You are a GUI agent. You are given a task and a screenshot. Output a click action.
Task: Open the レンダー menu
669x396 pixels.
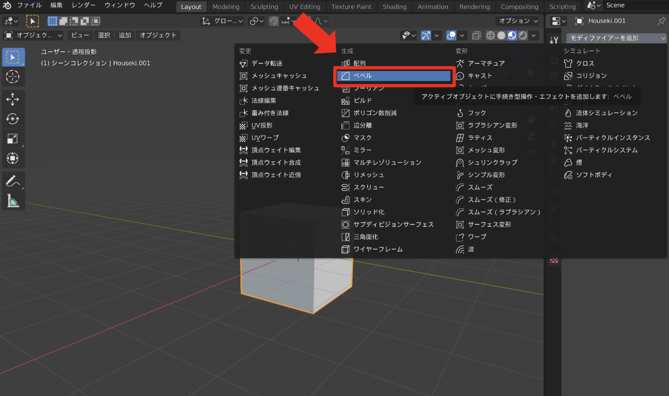(x=83, y=6)
